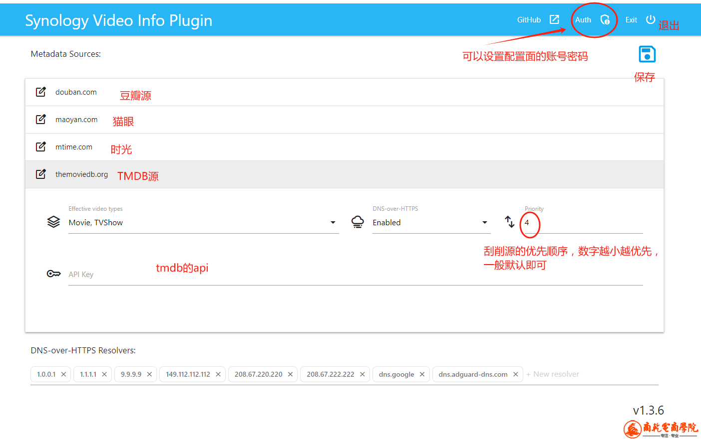This screenshot has height=442, width=701.
Task: Remove the 1.0.0.1 resolver chip
Action: click(63, 374)
